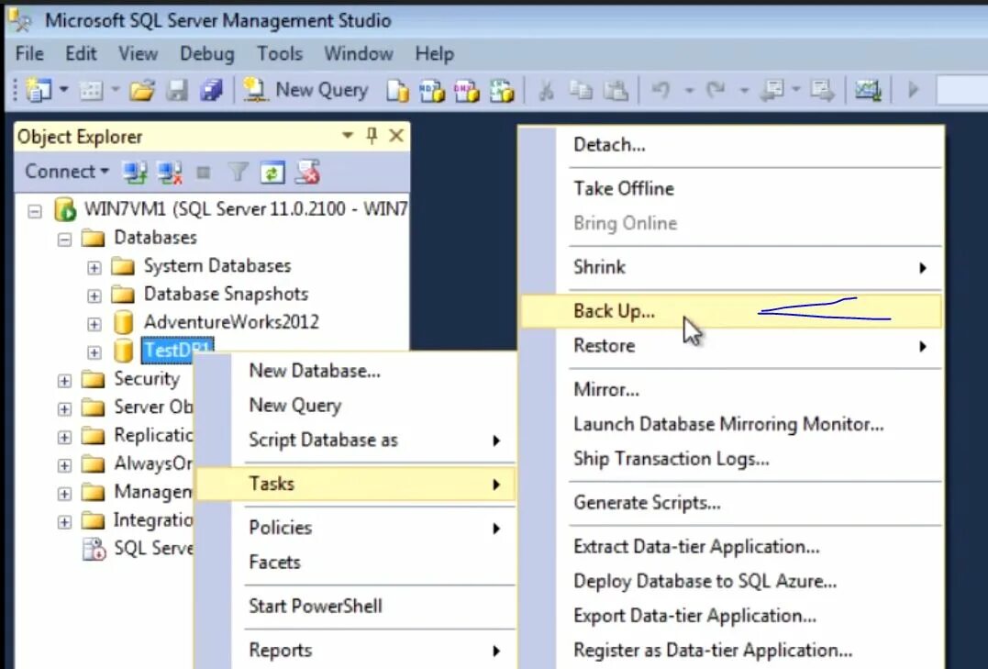This screenshot has width=988, height=669.
Task: Click the Analysis Services DMX Query icon
Action: point(467,91)
